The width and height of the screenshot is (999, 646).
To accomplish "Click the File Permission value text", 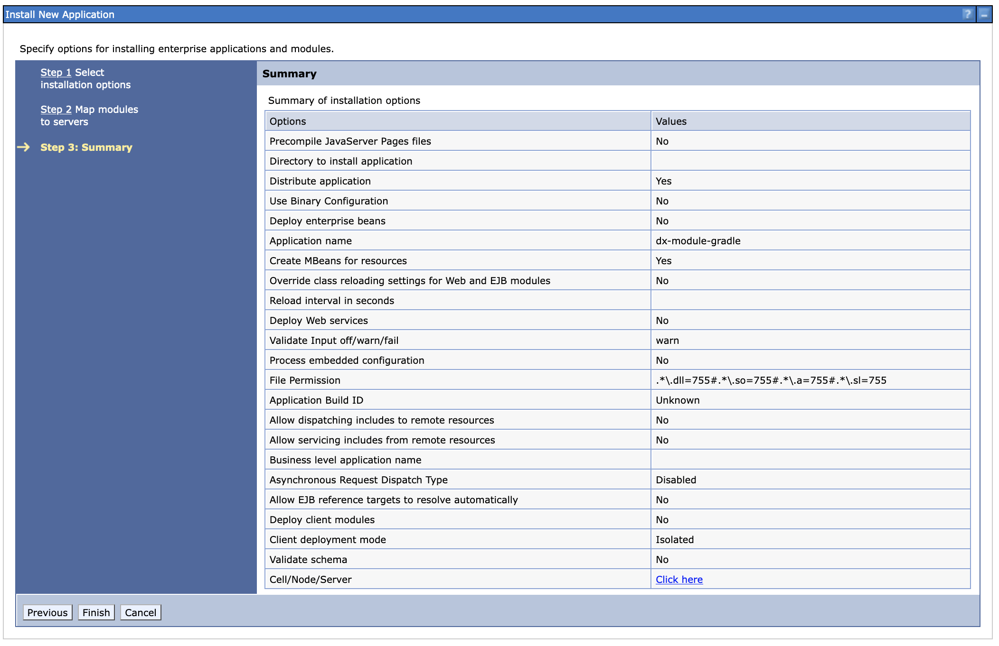I will pyautogui.click(x=771, y=380).
